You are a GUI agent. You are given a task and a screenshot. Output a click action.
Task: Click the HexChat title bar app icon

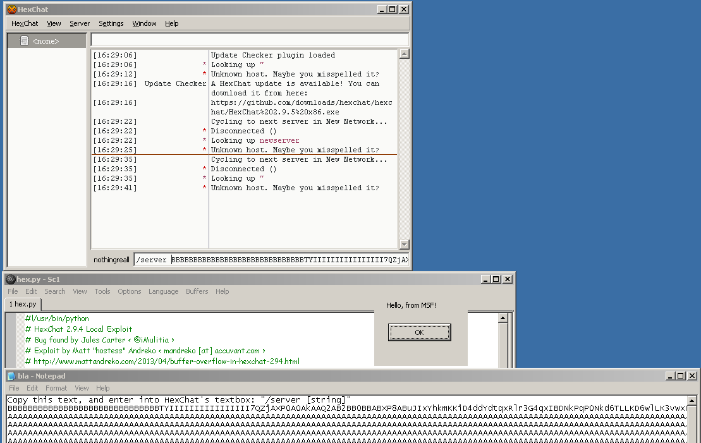[11, 9]
